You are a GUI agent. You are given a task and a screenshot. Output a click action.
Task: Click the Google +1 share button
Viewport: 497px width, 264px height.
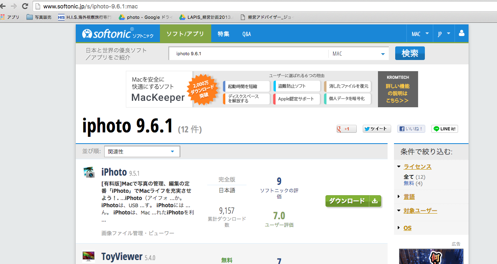pos(346,129)
